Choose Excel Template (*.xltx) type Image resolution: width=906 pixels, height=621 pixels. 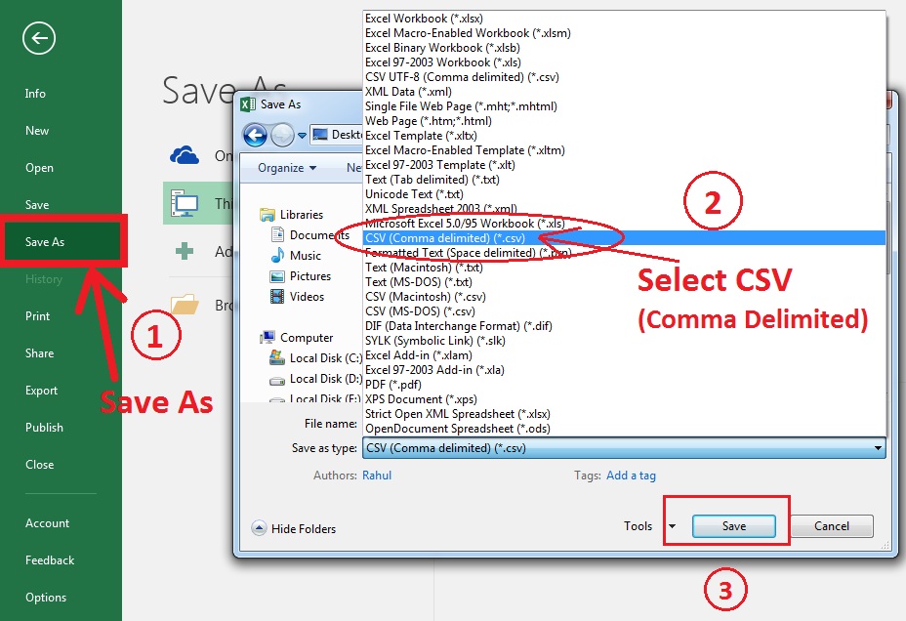tap(624, 136)
